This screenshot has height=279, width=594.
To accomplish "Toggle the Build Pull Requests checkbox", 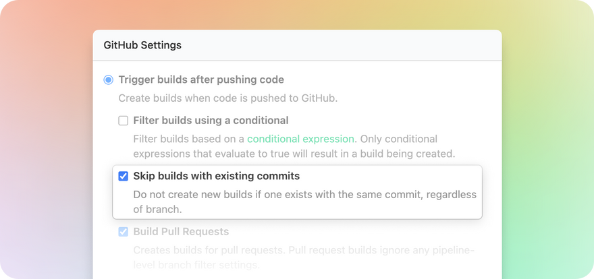I will tap(123, 232).
